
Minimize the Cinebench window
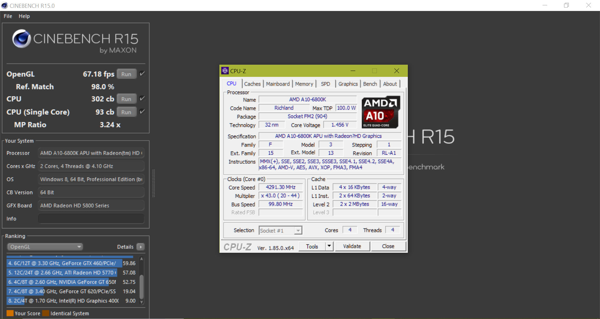[x=545, y=5]
